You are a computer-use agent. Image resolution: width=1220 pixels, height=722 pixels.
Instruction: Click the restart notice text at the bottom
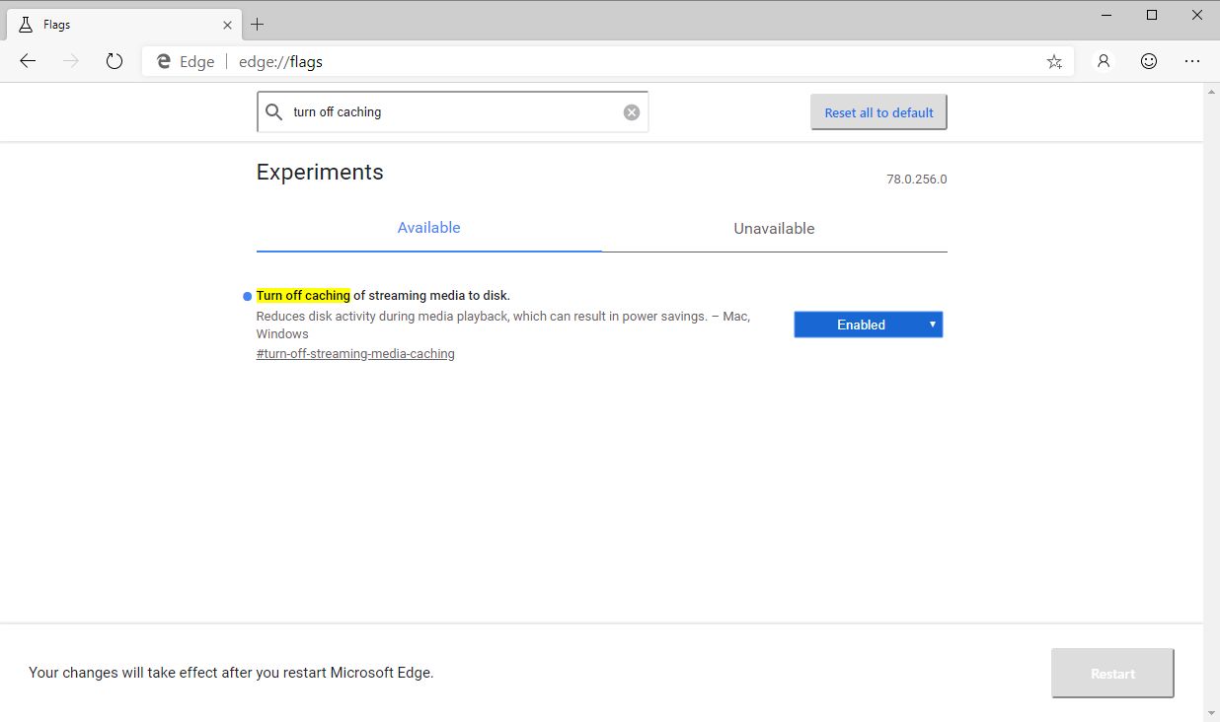pyautogui.click(x=231, y=673)
